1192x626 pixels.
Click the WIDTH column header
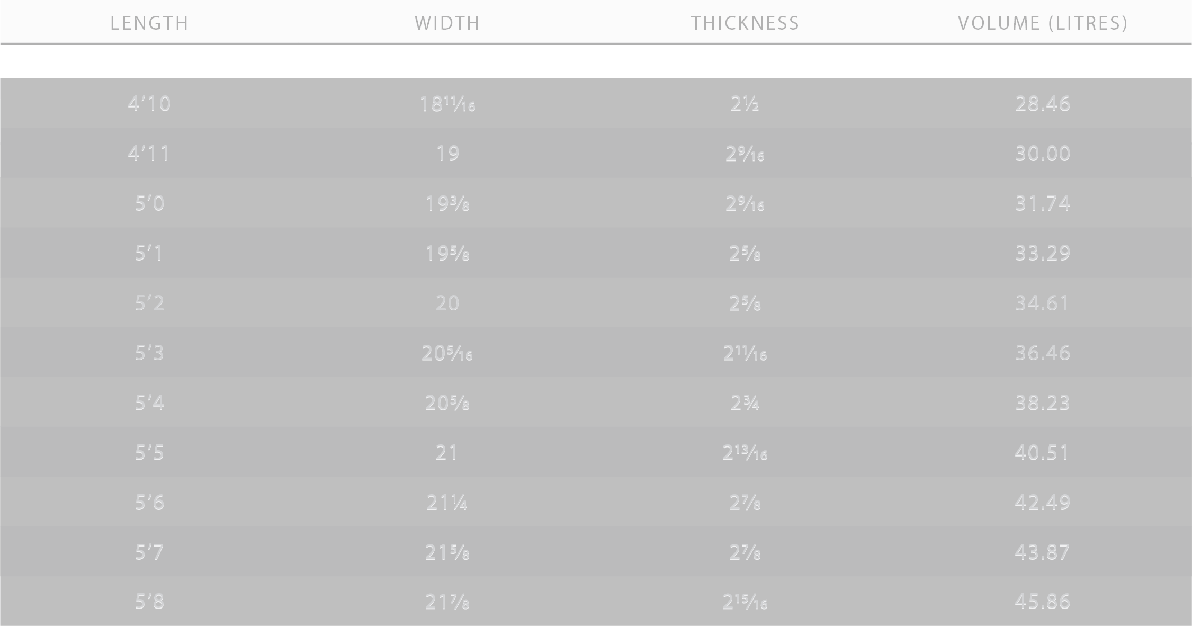[447, 23]
